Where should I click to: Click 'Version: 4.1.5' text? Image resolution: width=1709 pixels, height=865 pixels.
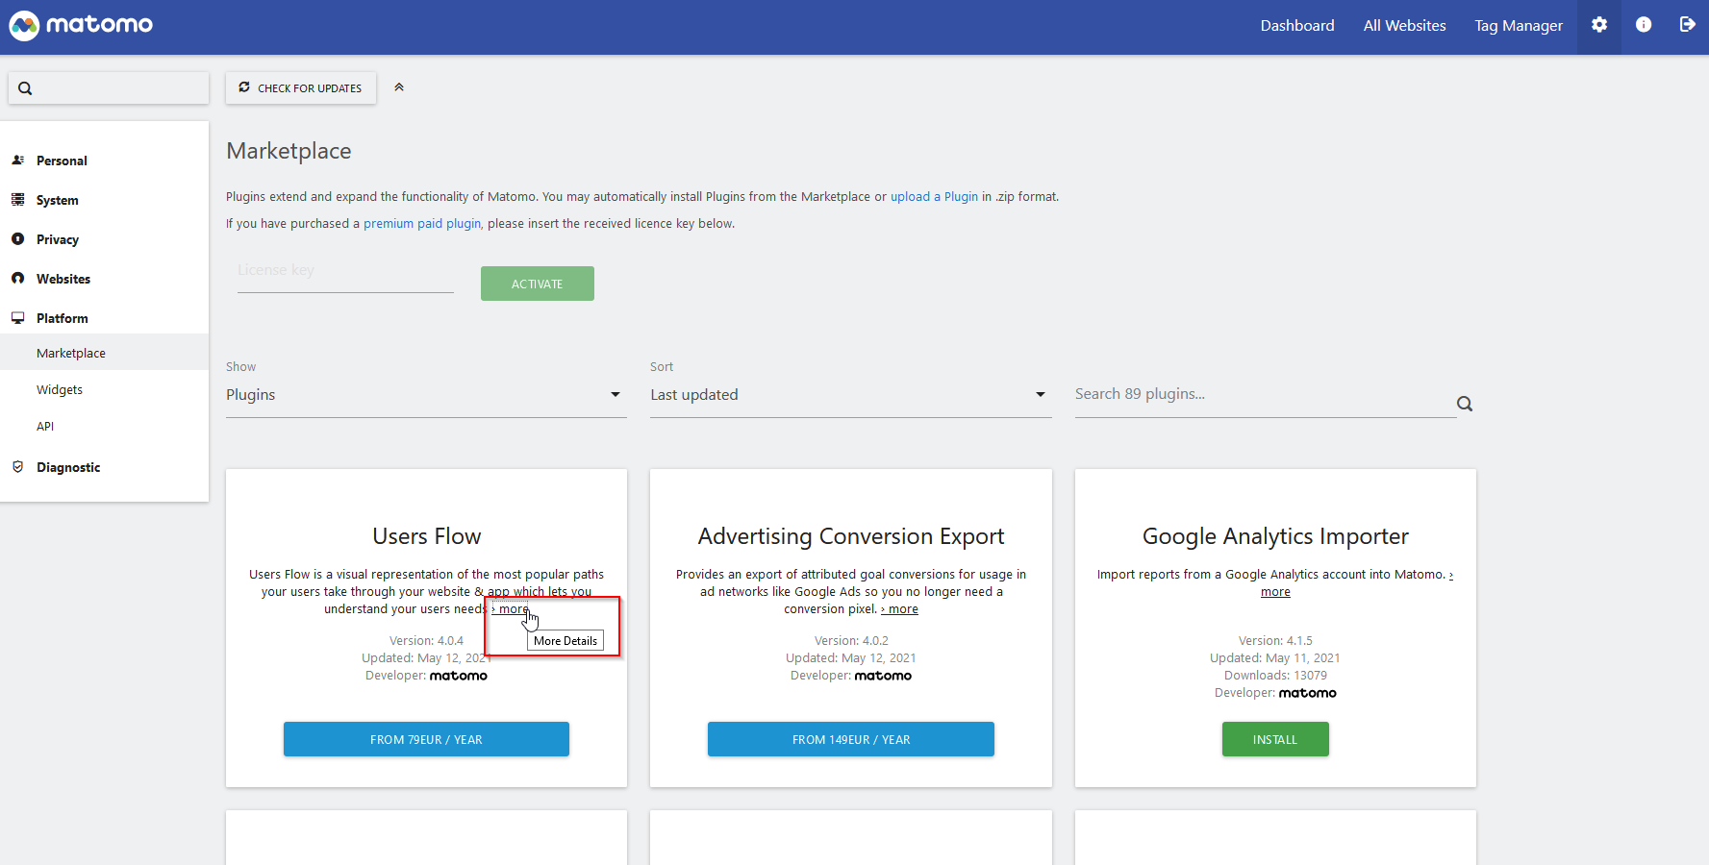1275,641
